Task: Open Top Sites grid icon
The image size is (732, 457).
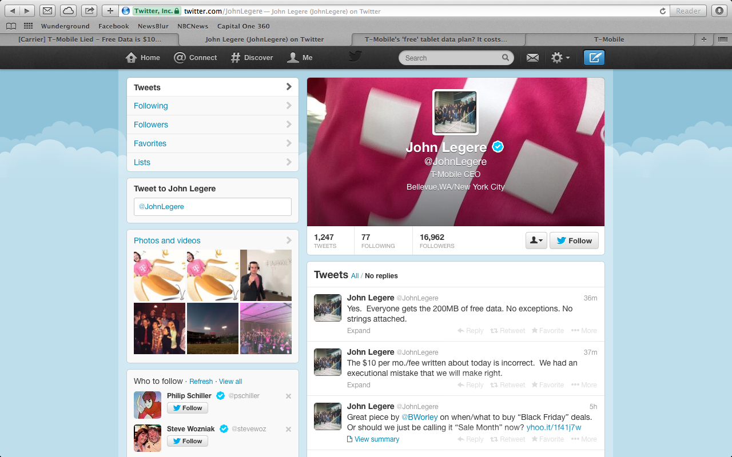Action: click(28, 26)
